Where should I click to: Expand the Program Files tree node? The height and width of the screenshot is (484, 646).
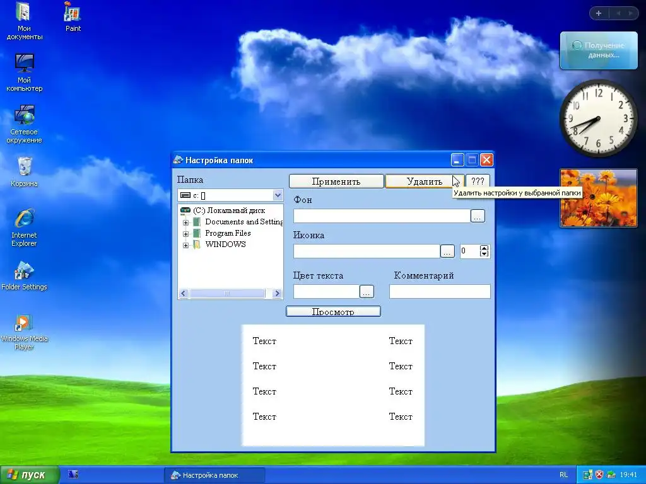point(186,234)
